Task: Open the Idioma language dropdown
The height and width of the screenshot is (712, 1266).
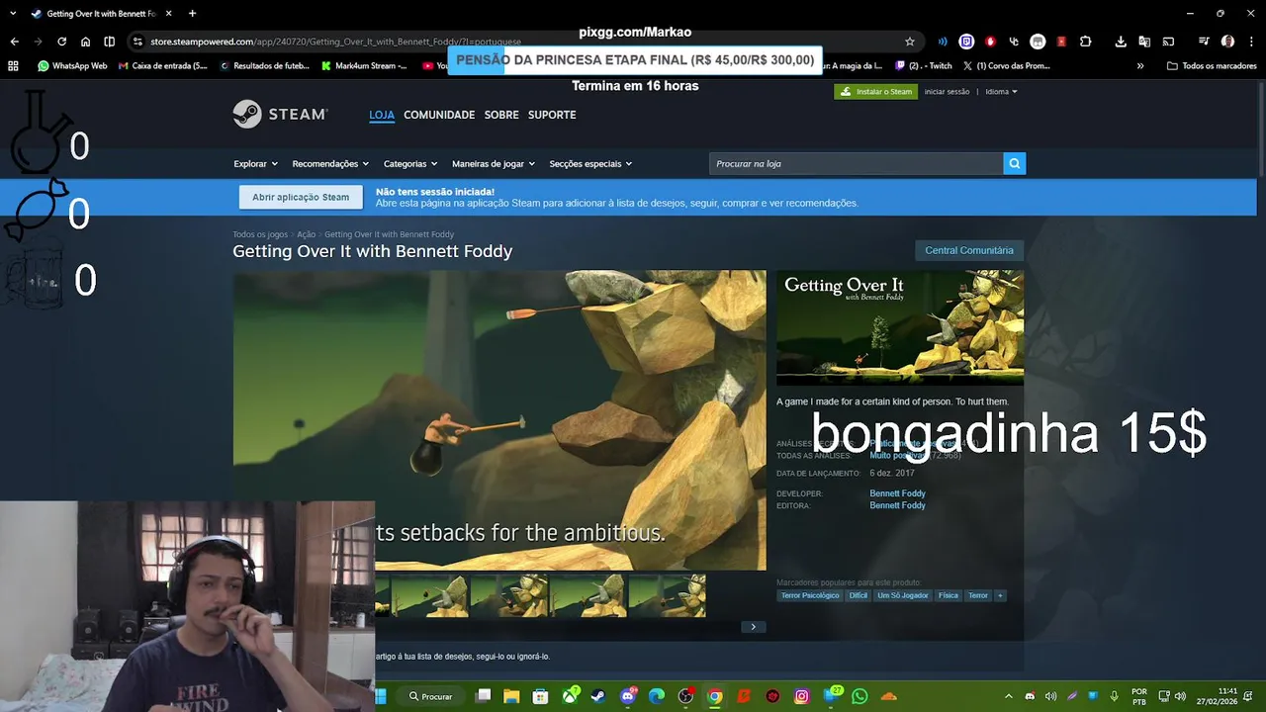Action: coord(1001,92)
